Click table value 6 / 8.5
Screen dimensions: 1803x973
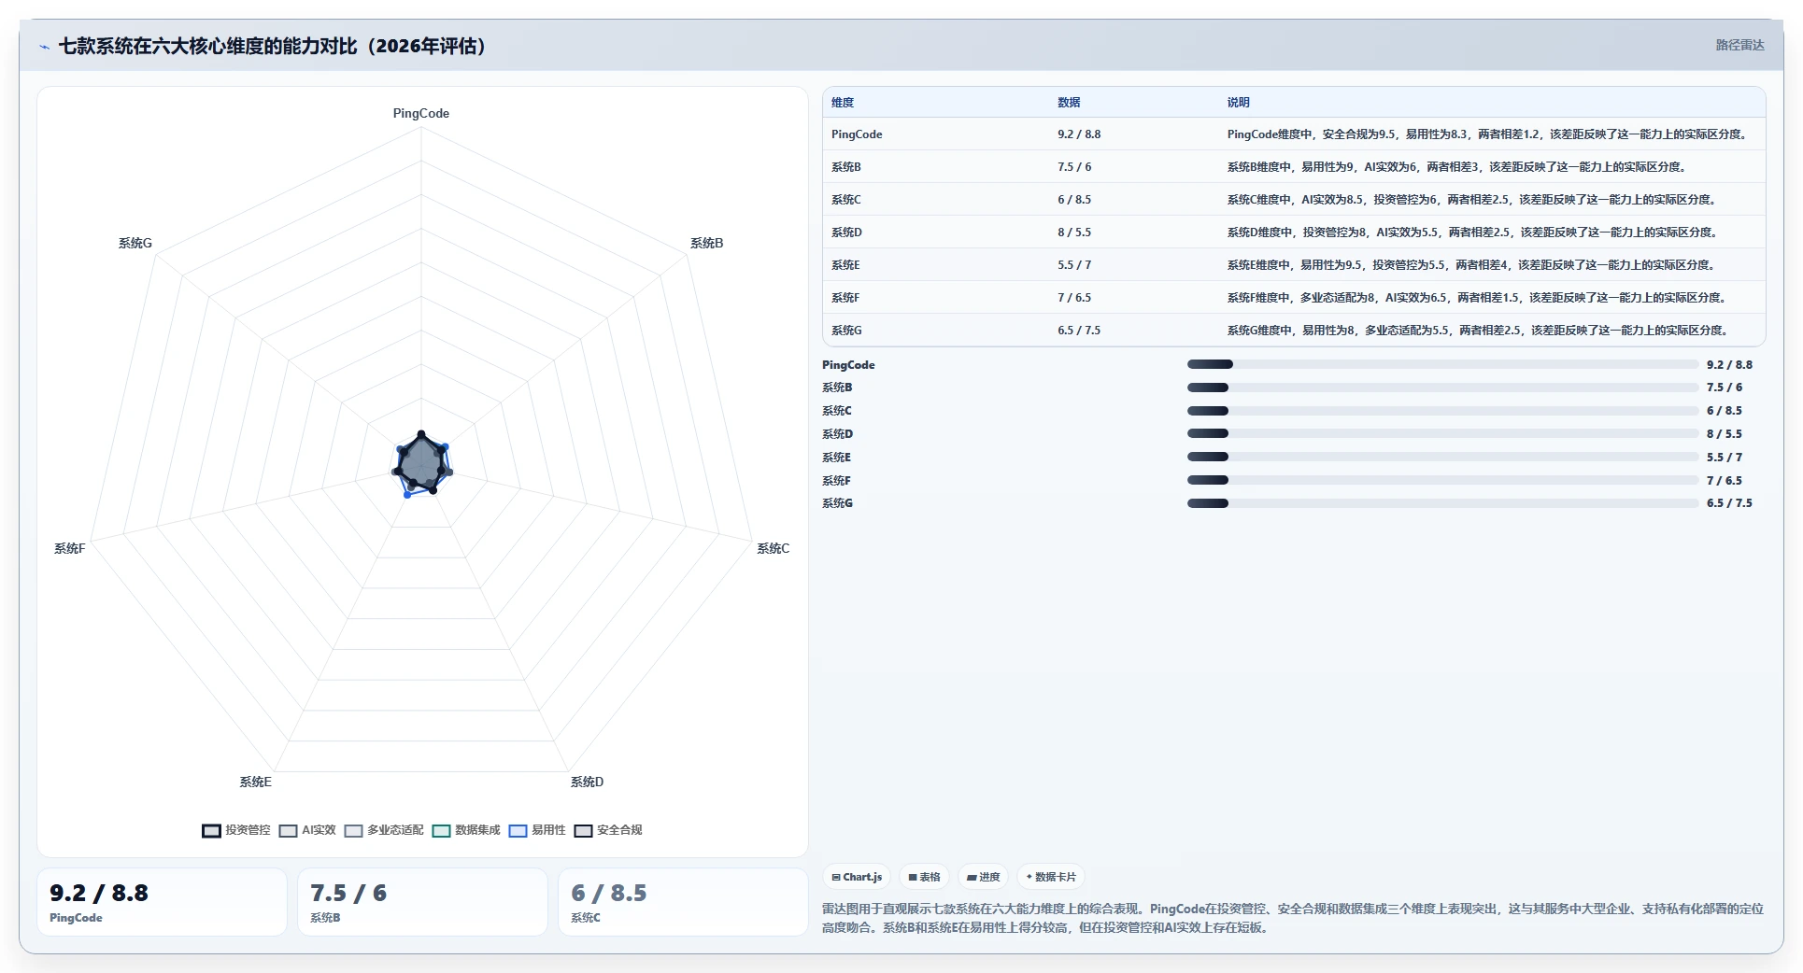[x=1074, y=200]
